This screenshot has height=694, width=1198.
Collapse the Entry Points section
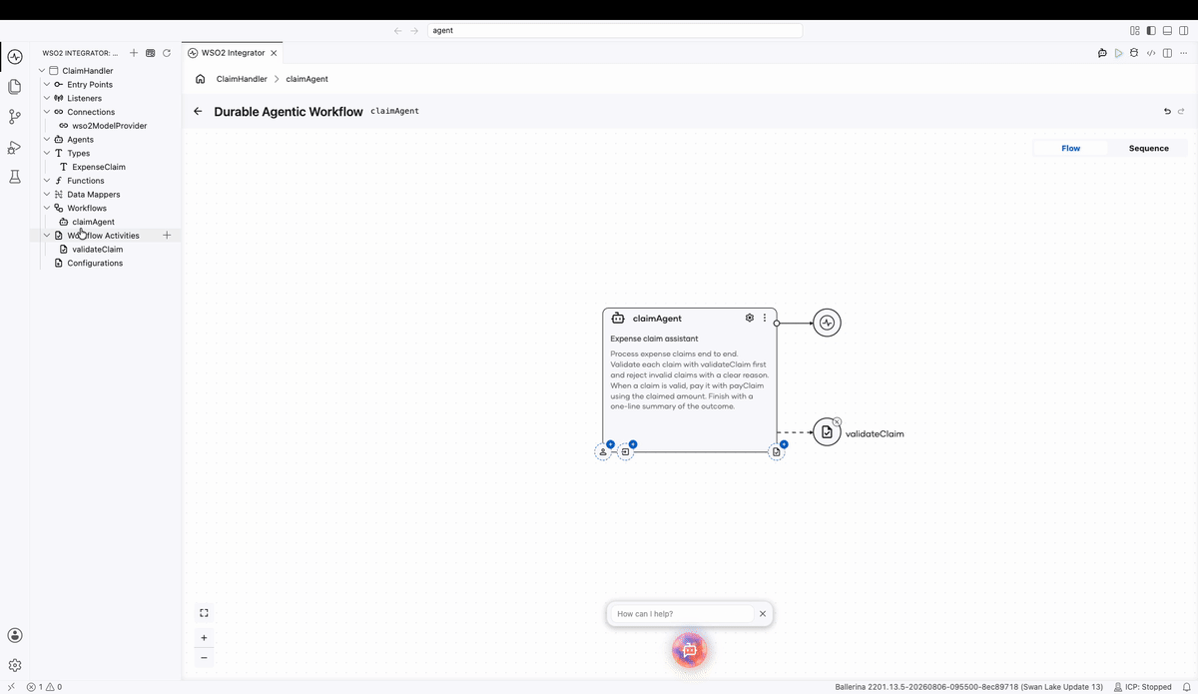(46, 85)
